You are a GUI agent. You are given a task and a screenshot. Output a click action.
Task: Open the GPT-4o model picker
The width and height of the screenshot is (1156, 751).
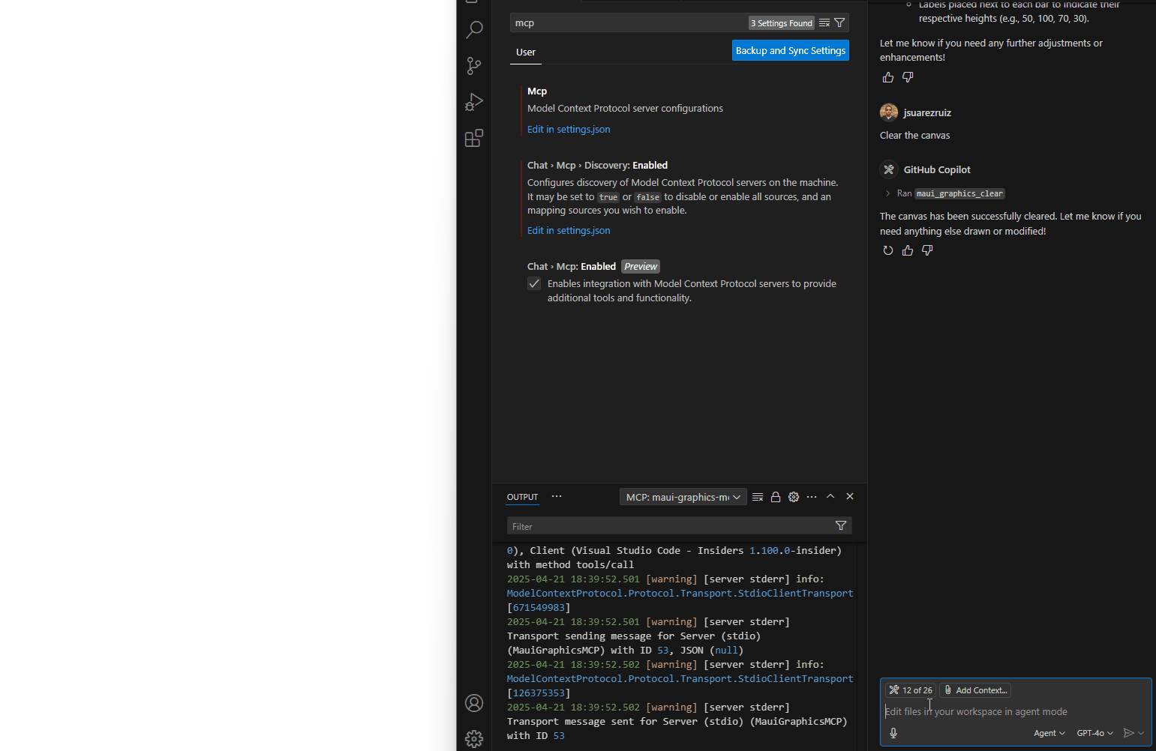[1094, 733]
